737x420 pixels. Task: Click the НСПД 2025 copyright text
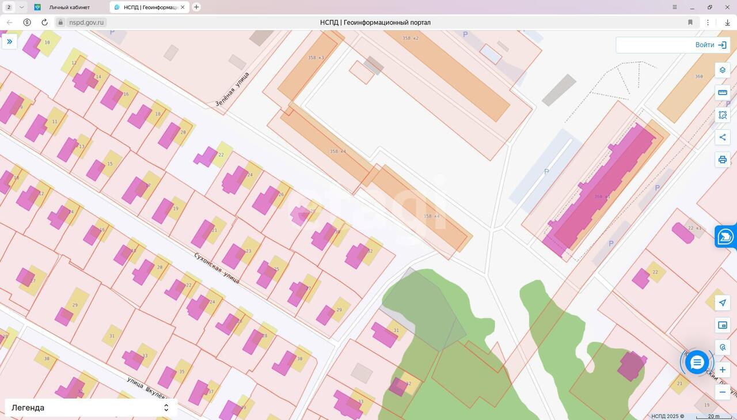pos(668,416)
